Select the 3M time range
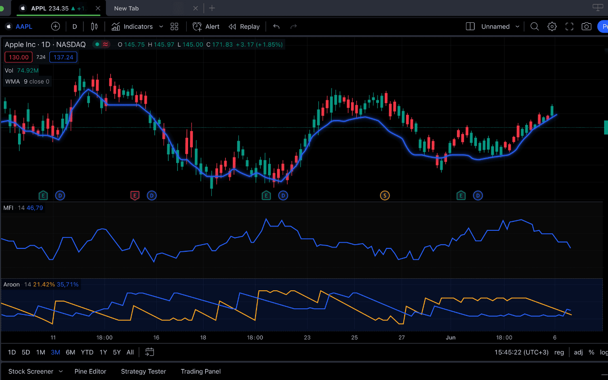The height and width of the screenshot is (380, 608). pos(56,352)
